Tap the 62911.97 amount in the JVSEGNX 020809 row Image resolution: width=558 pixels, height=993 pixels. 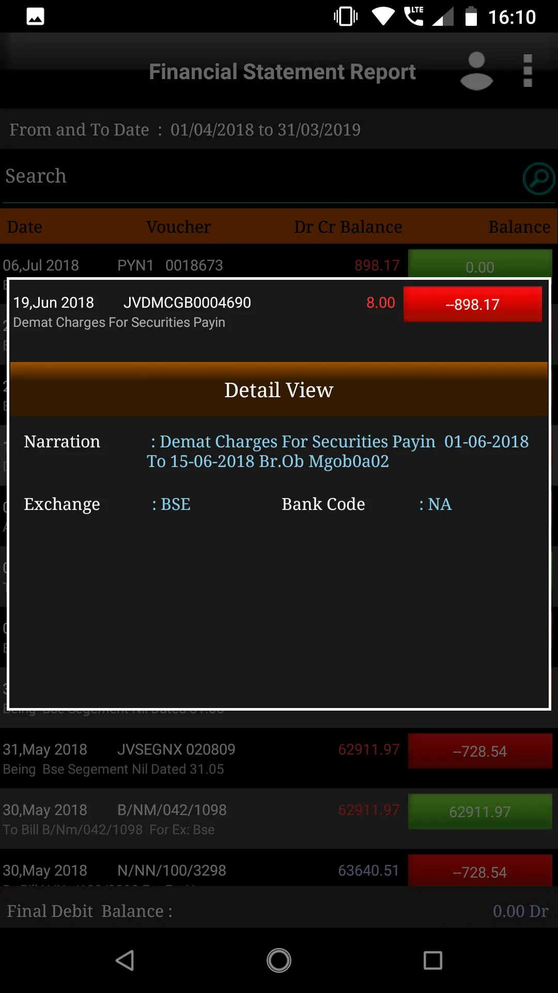(369, 749)
